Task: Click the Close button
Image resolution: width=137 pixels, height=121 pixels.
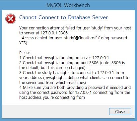Action: click(120, 111)
